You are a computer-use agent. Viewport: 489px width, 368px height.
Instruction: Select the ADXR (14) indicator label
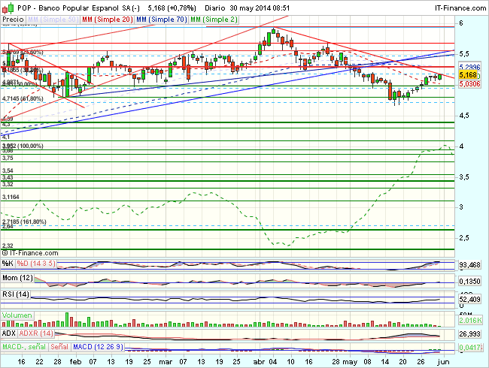coord(36,332)
